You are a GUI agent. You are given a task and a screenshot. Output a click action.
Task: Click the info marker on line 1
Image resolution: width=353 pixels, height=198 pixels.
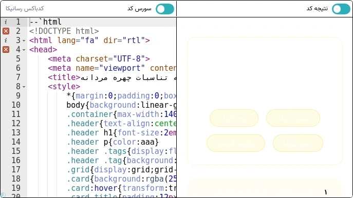click(6, 22)
